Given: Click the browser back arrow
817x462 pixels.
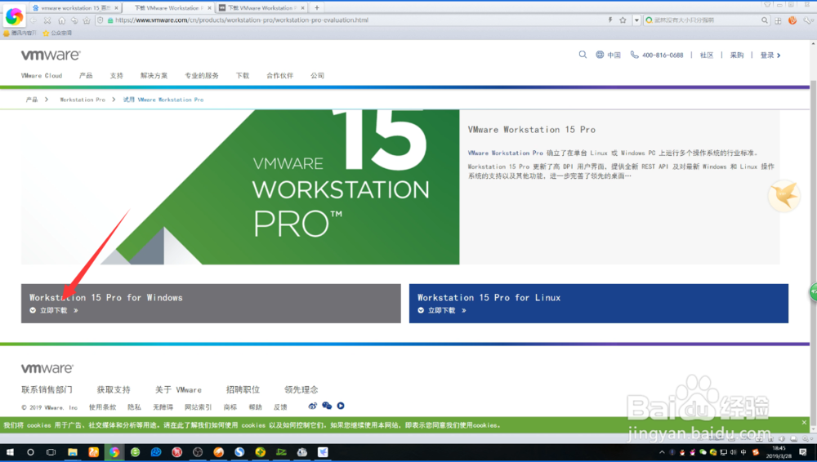Looking at the screenshot, I should click(x=33, y=20).
